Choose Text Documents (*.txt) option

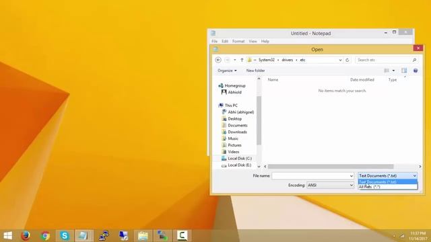388,182
